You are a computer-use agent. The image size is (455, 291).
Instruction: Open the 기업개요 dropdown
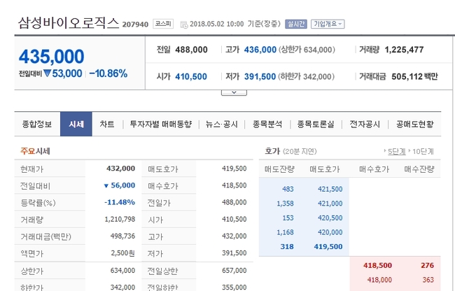pos(328,24)
